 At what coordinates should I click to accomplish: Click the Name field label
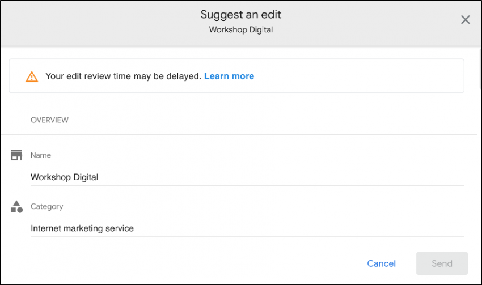pyautogui.click(x=41, y=155)
